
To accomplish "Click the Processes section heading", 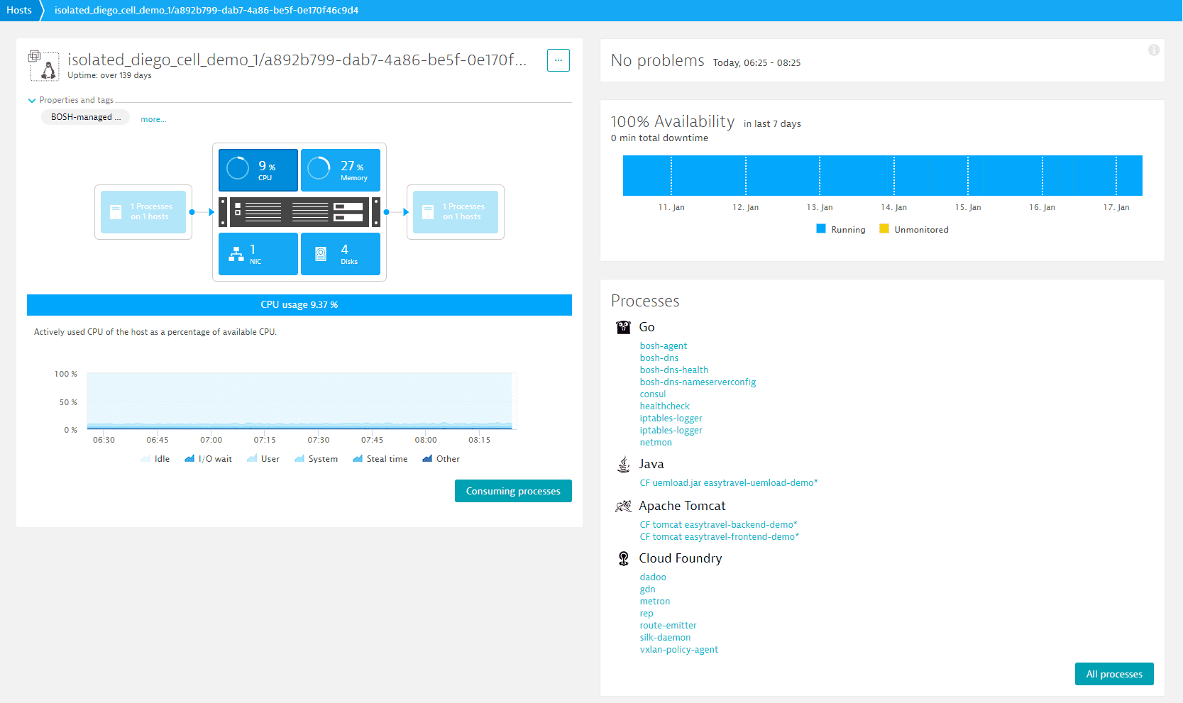I will tap(645, 301).
